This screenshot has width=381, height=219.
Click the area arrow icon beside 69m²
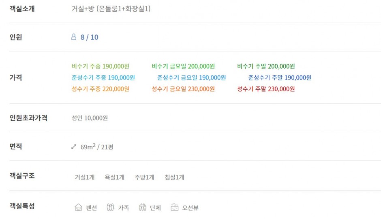point(74,147)
